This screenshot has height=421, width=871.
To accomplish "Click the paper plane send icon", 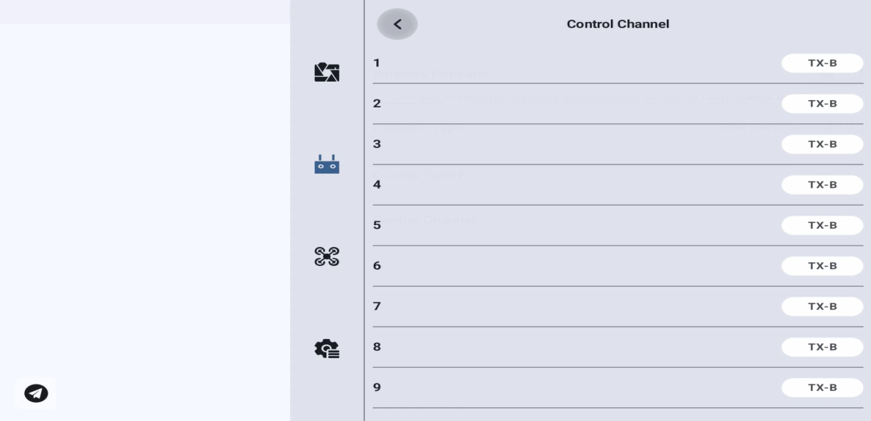I will coord(36,393).
